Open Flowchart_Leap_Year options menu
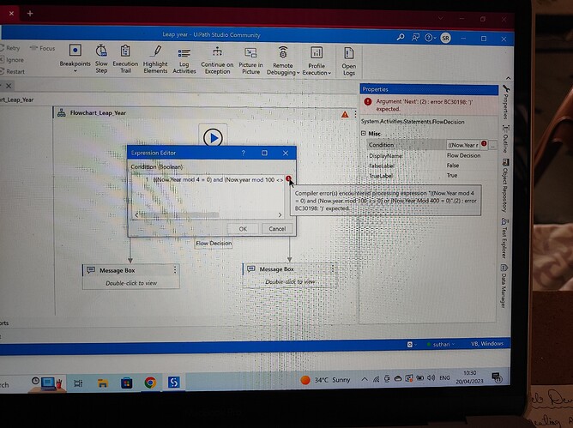This screenshot has width=573, height=428. click(355, 114)
